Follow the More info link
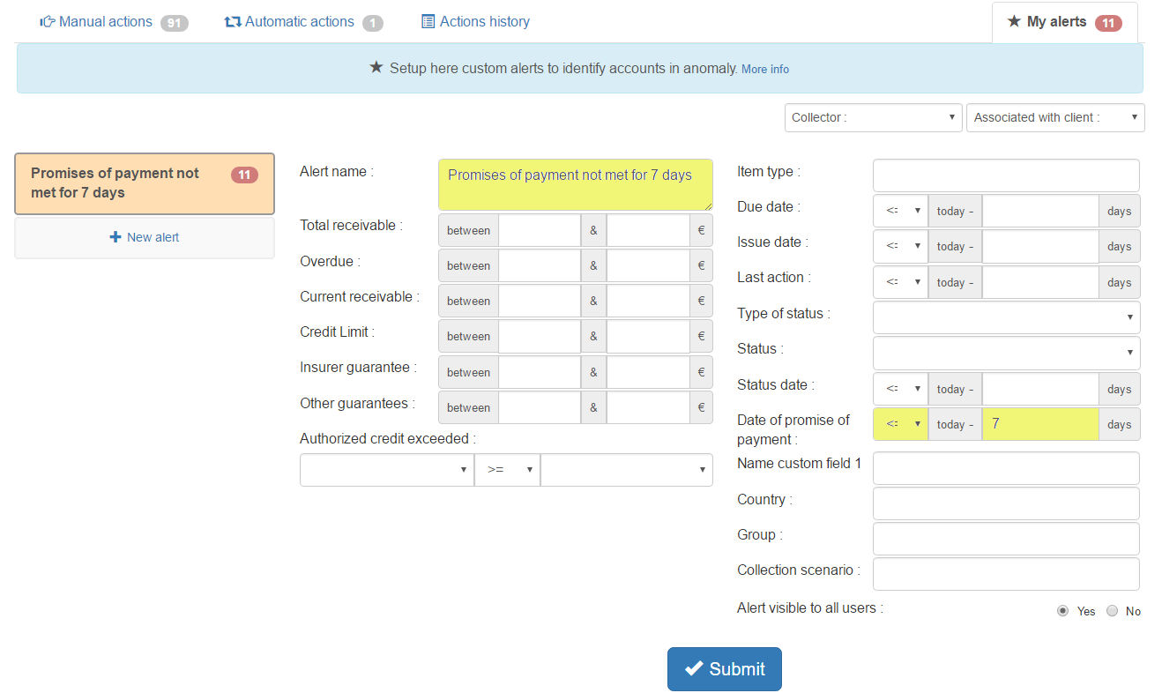1162x693 pixels. [764, 69]
